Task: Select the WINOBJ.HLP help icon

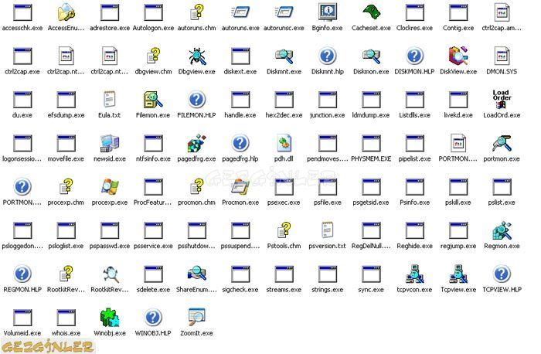Action: pos(153,318)
